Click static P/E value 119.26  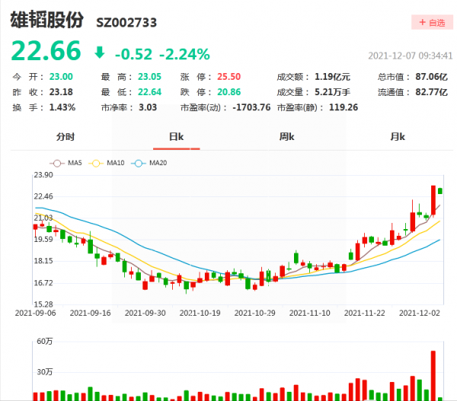344,107
